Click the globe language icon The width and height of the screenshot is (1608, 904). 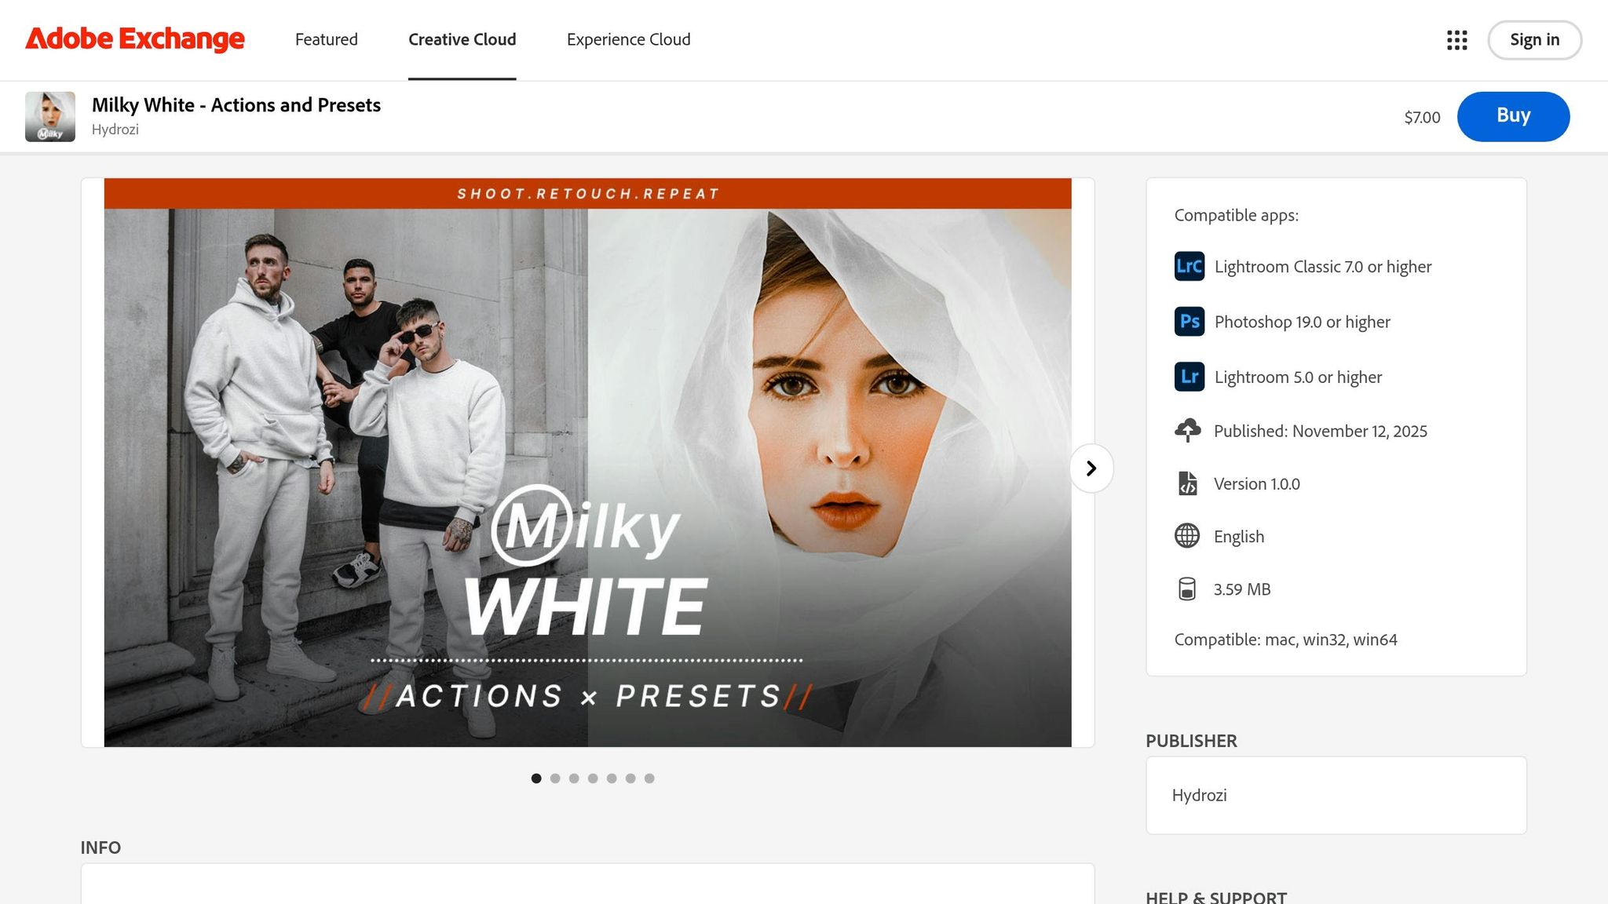coord(1187,536)
